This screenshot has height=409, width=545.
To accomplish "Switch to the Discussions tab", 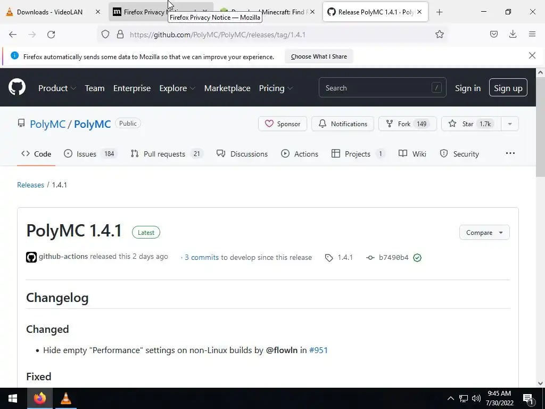I will 242,154.
